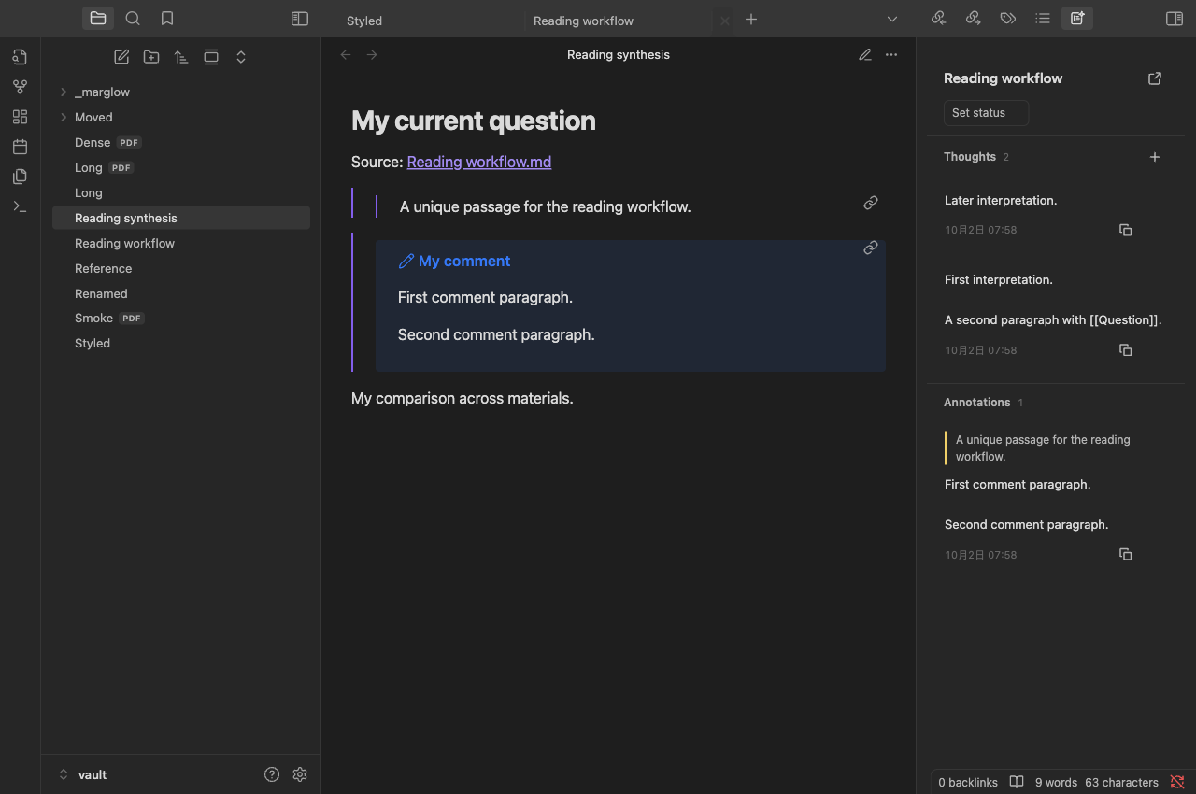Create a new note in file explorer

(x=121, y=57)
